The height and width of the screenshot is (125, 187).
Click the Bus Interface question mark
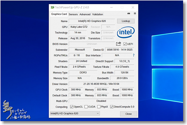click(x=133, y=55)
